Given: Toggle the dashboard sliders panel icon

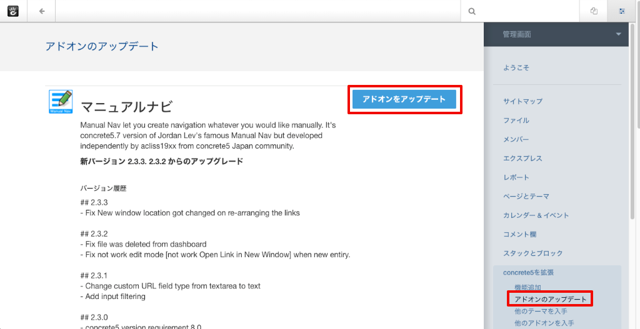Looking at the screenshot, I should [622, 11].
